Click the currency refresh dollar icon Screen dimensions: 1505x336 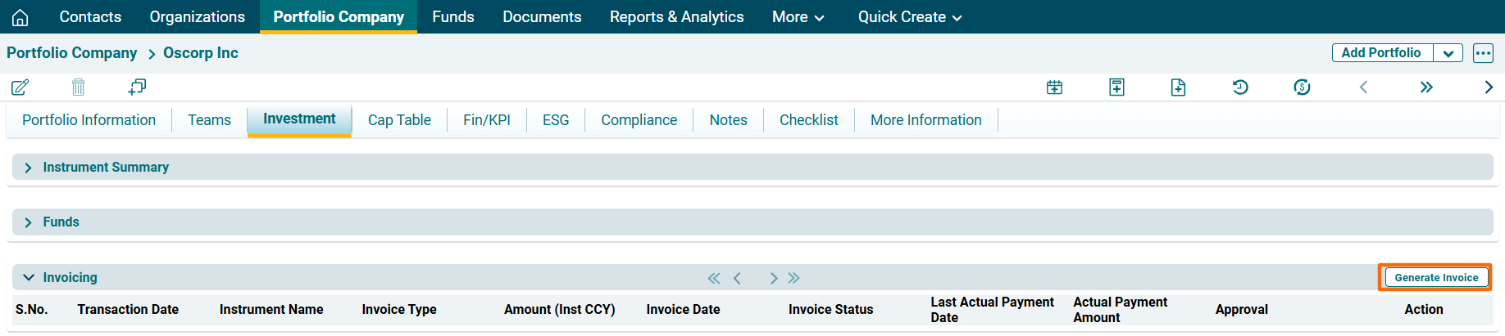point(1302,87)
